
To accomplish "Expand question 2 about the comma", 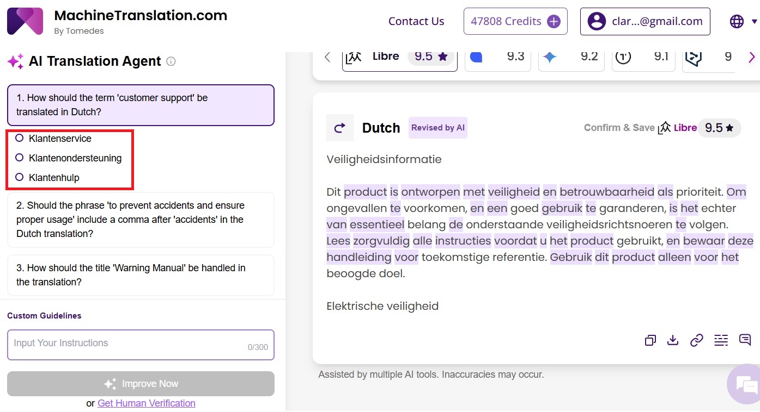I will tap(141, 220).
